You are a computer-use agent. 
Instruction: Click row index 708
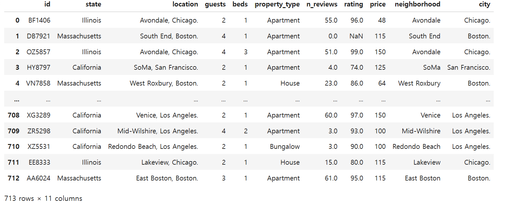pyautogui.click(x=14, y=115)
